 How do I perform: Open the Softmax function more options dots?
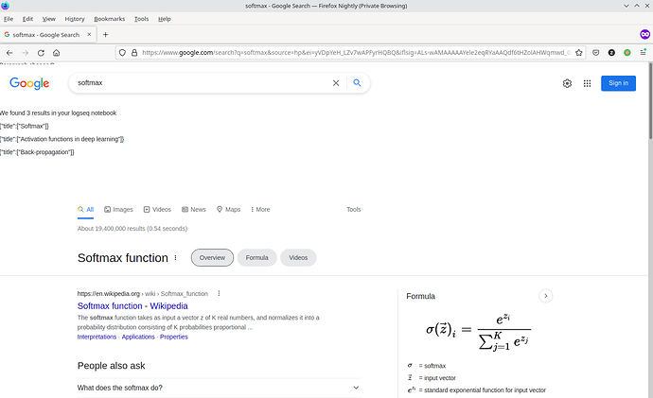point(175,258)
